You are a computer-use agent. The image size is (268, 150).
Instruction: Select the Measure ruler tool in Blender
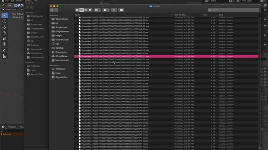point(5,56)
